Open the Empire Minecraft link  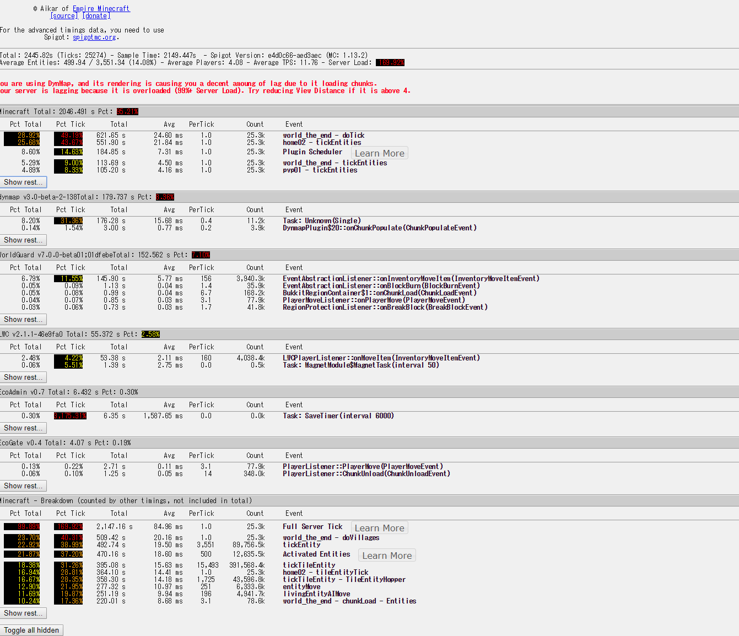point(101,9)
